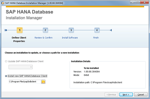Click the Installation path text in details
The image size is (150, 99).
[98, 82]
